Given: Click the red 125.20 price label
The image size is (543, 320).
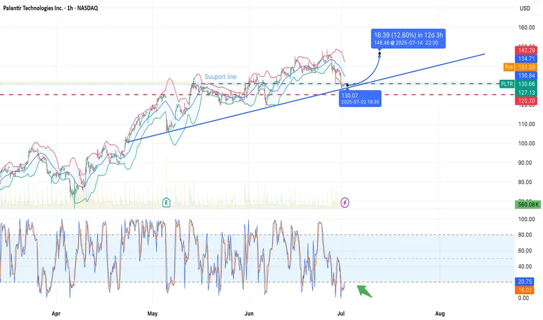Looking at the screenshot, I should click(x=526, y=101).
